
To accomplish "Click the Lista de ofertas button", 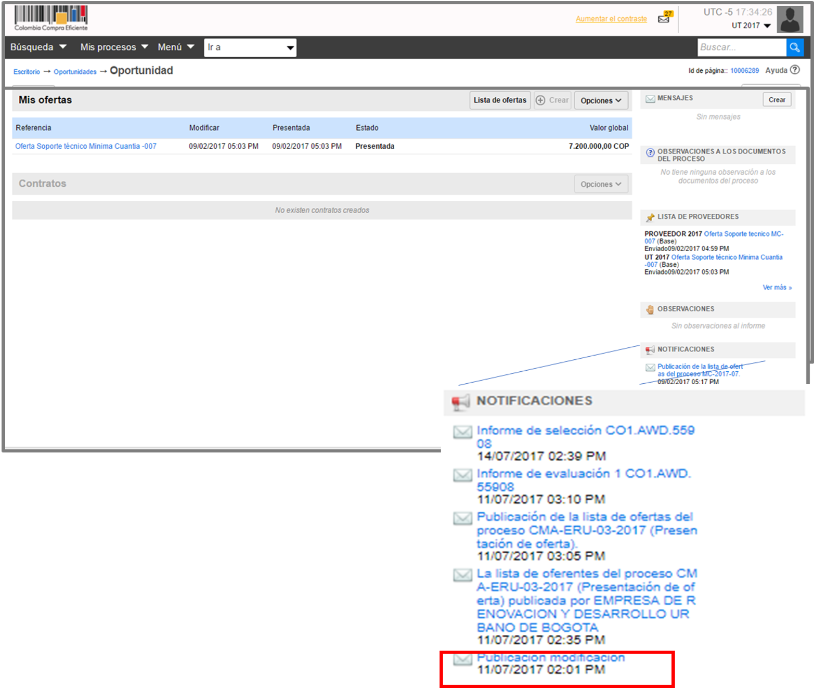I will click(499, 100).
